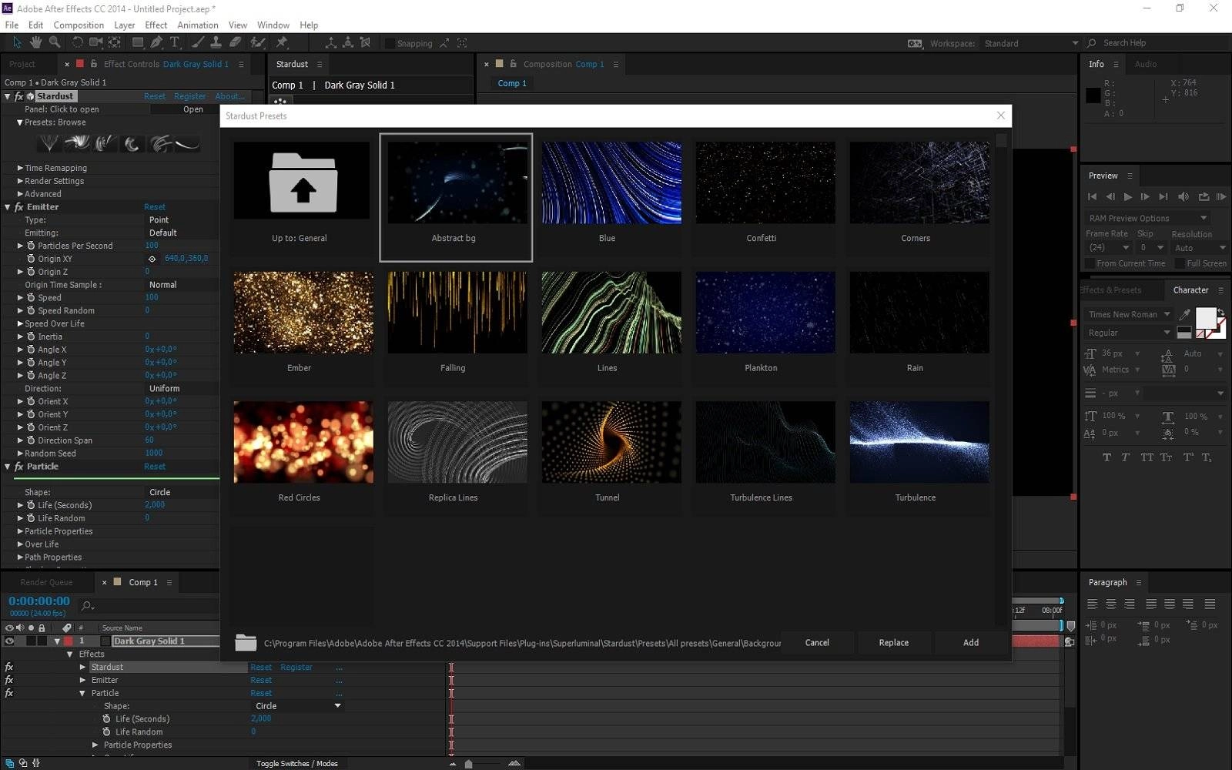Select the Puppet Pin tool
This screenshot has height=770, width=1232.
(282, 42)
